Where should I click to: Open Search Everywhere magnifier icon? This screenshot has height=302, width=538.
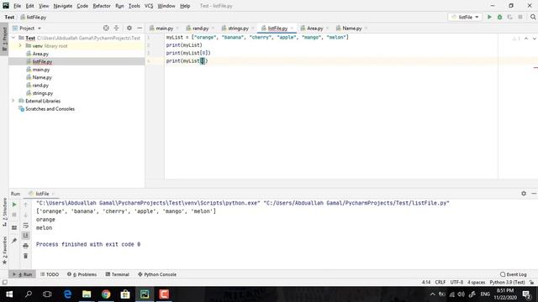tap(533, 17)
